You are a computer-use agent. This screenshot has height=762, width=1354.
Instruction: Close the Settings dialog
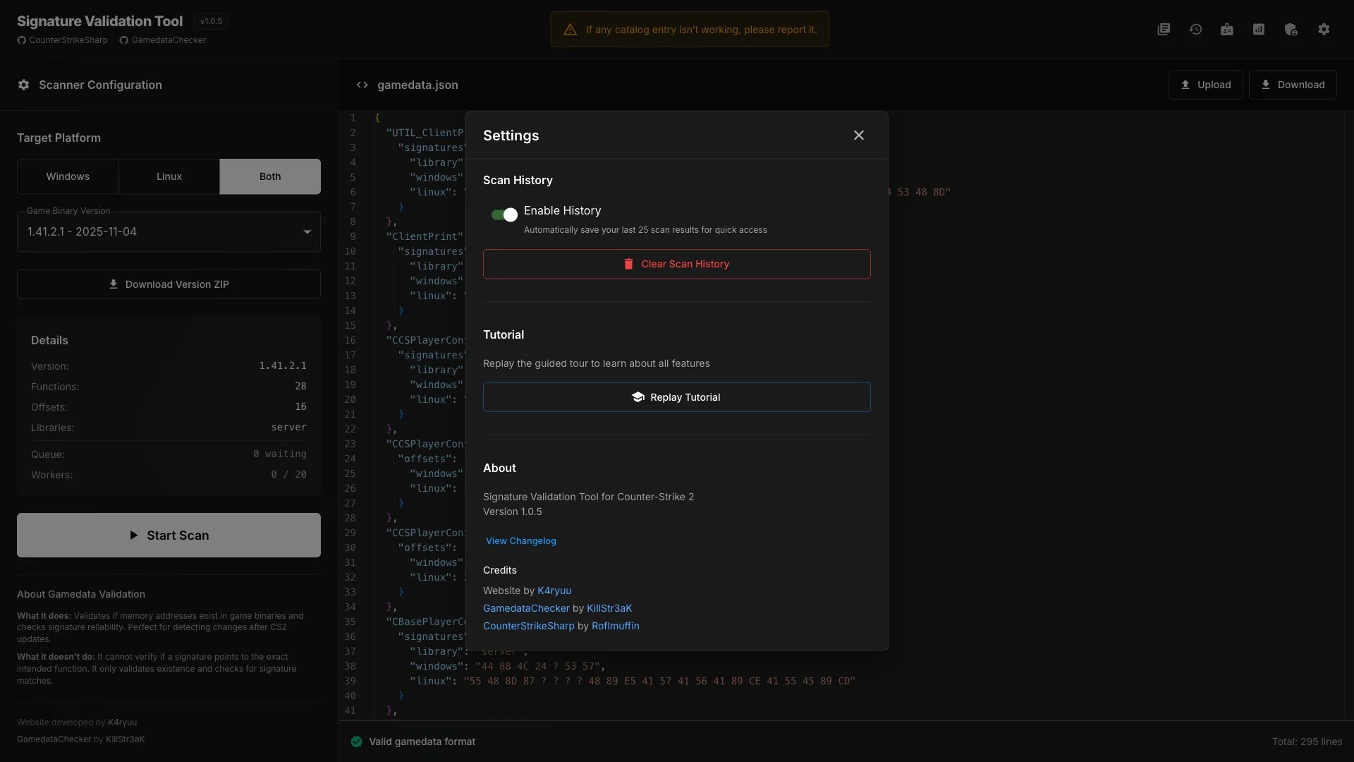click(859, 135)
